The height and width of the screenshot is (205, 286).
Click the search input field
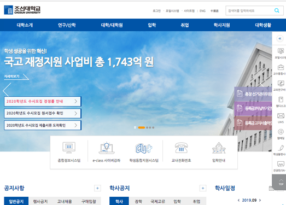click(249, 10)
